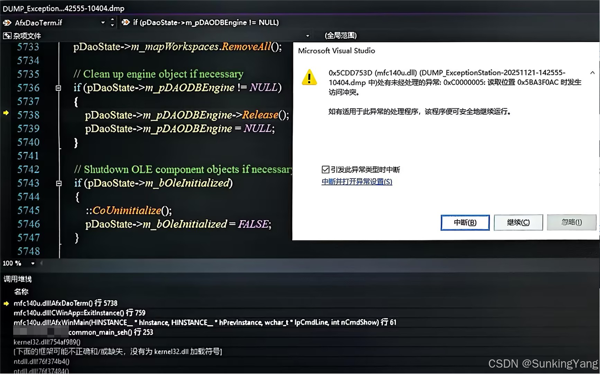Open the 杂项文件 project dropdown

[308, 35]
